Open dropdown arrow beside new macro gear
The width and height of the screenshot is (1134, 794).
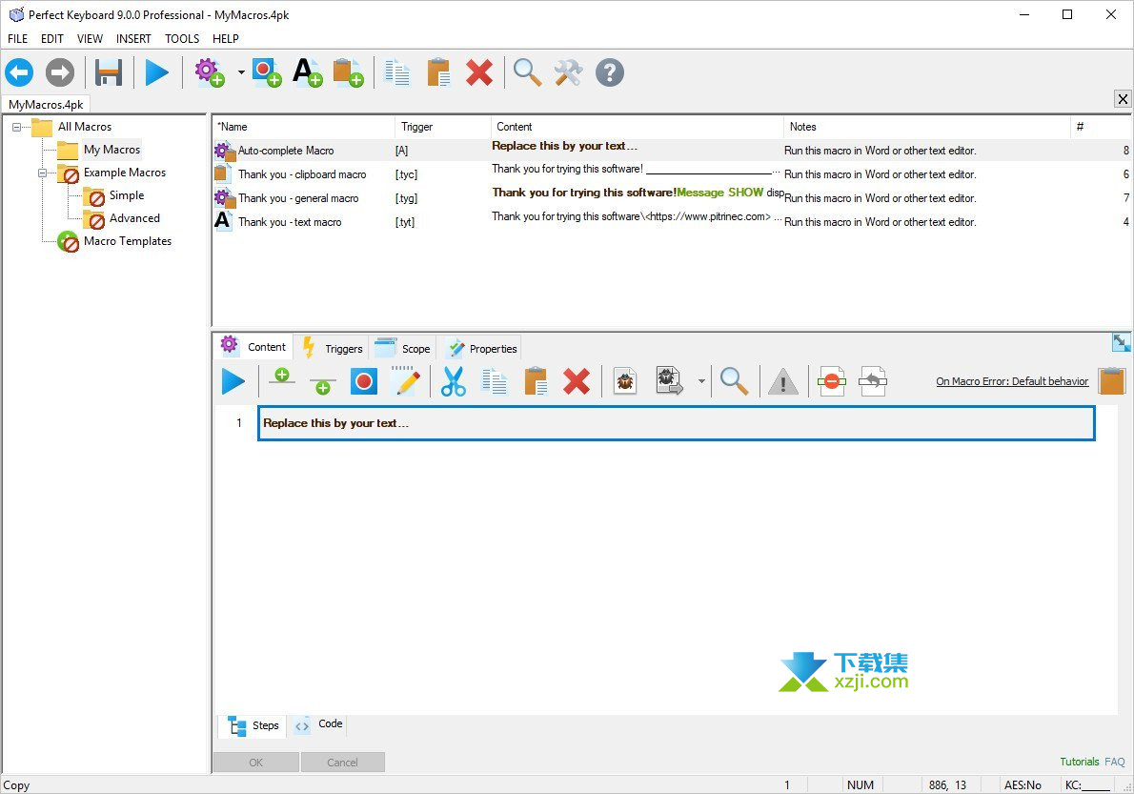pos(241,72)
